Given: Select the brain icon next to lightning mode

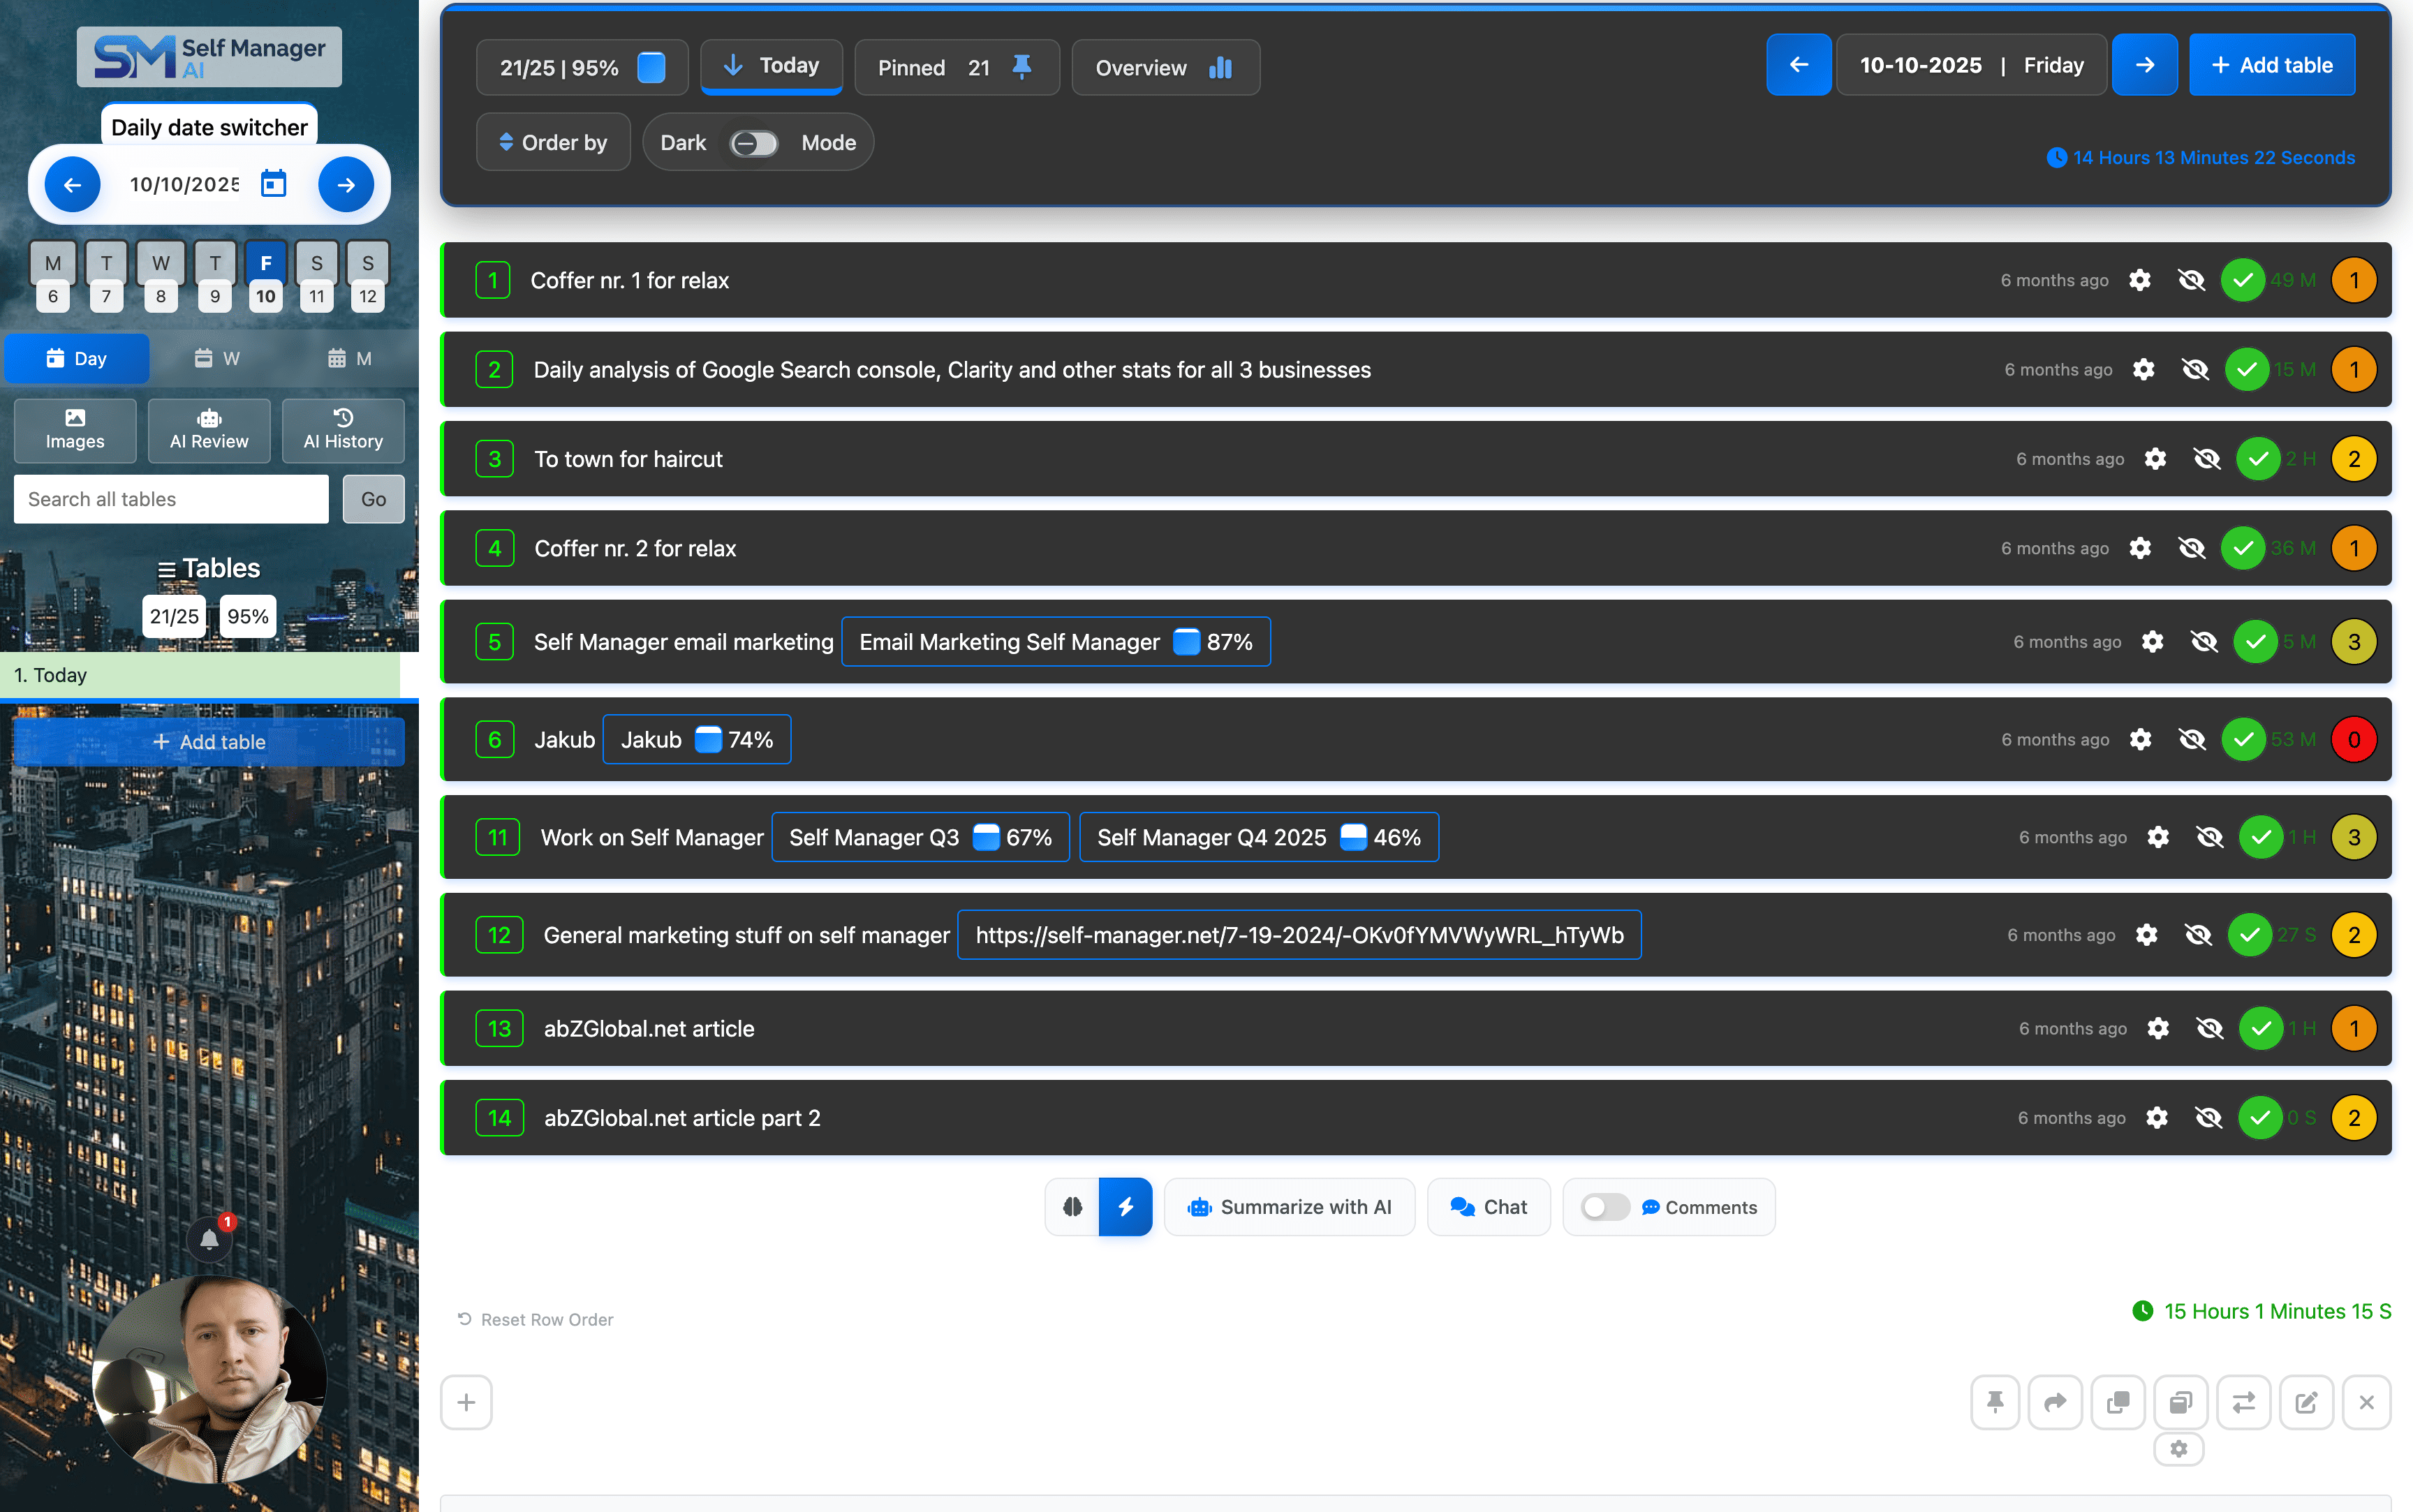Looking at the screenshot, I should point(1072,1207).
